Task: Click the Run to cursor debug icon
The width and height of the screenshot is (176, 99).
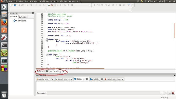Action: 98,5
